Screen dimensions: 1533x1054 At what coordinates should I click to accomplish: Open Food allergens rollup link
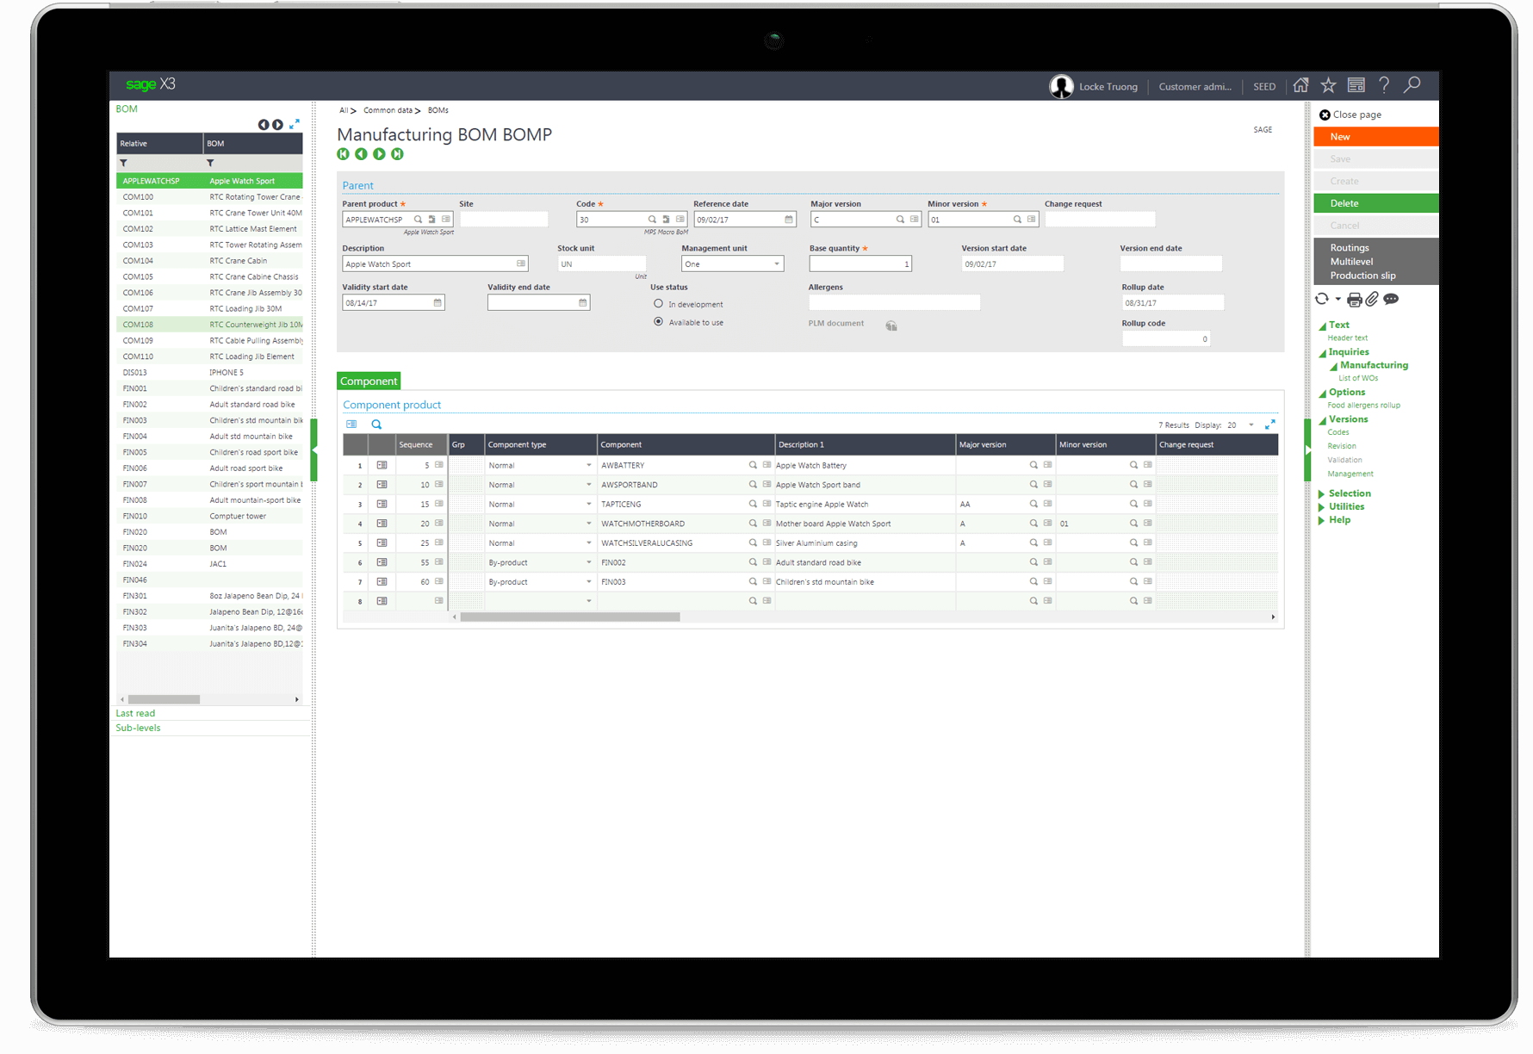click(x=1363, y=405)
